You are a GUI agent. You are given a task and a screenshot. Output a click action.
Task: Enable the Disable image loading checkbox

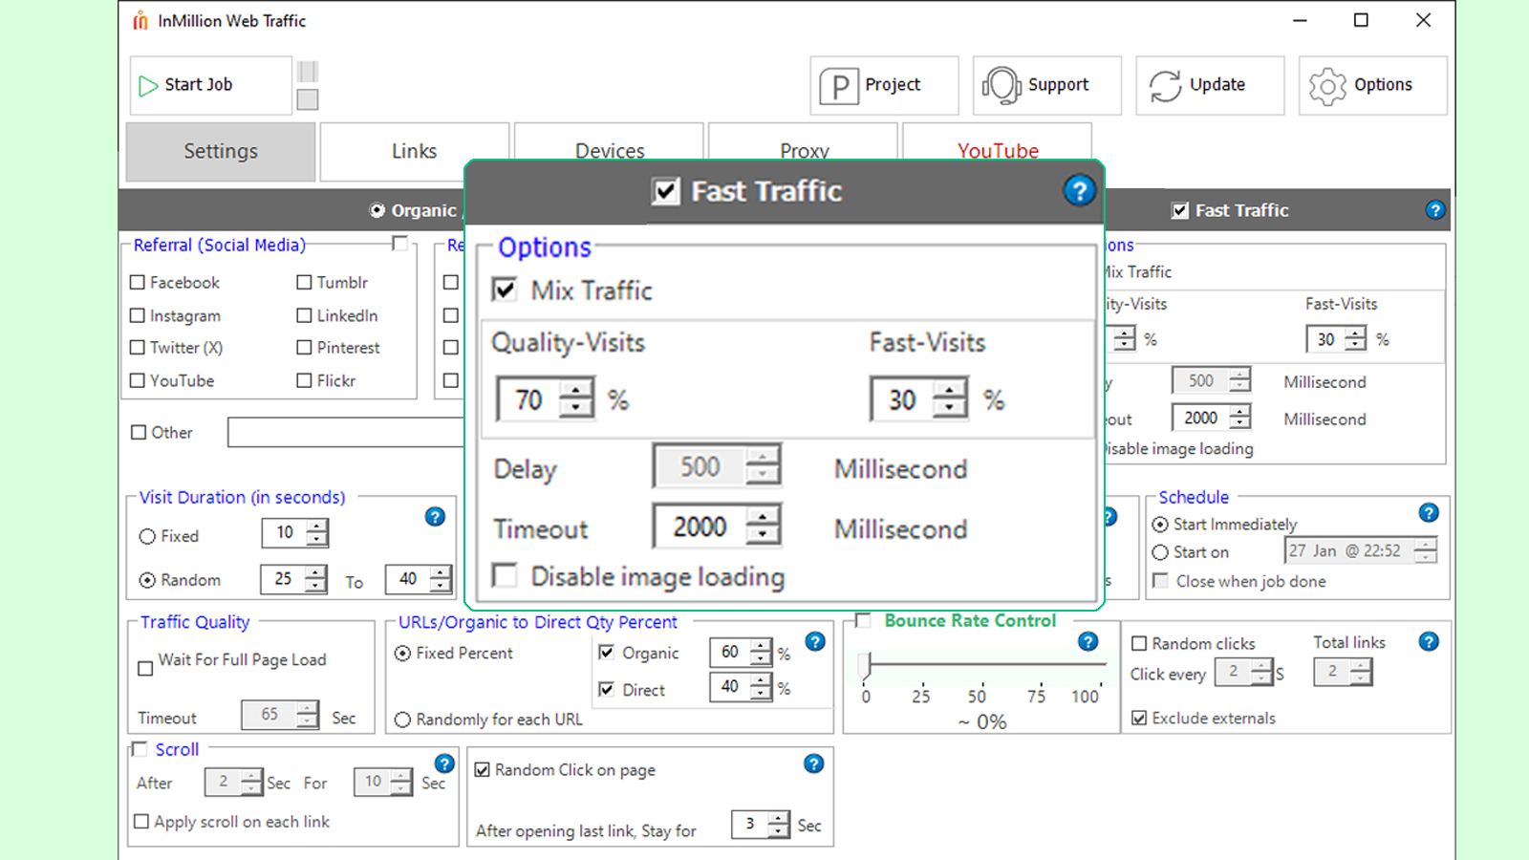coord(505,575)
